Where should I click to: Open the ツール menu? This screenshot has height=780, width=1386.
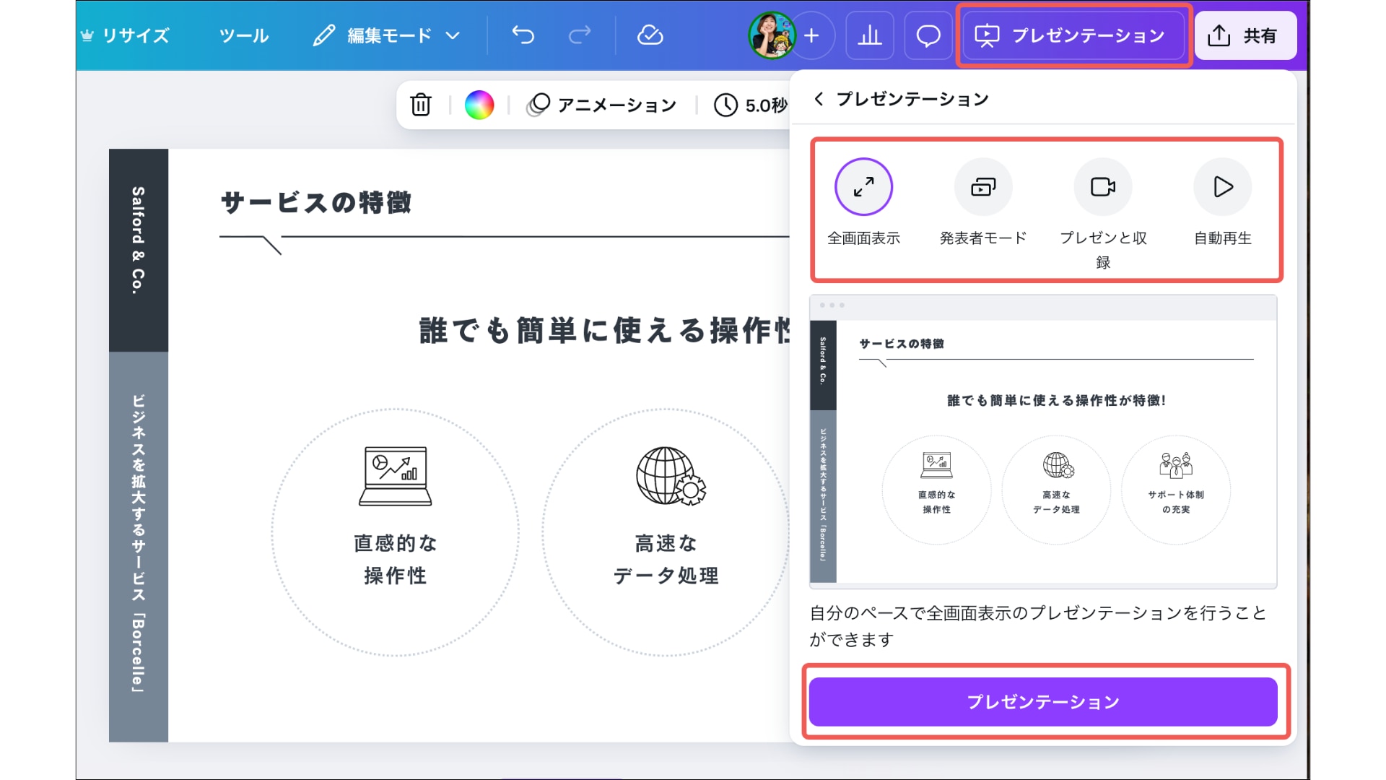click(244, 35)
